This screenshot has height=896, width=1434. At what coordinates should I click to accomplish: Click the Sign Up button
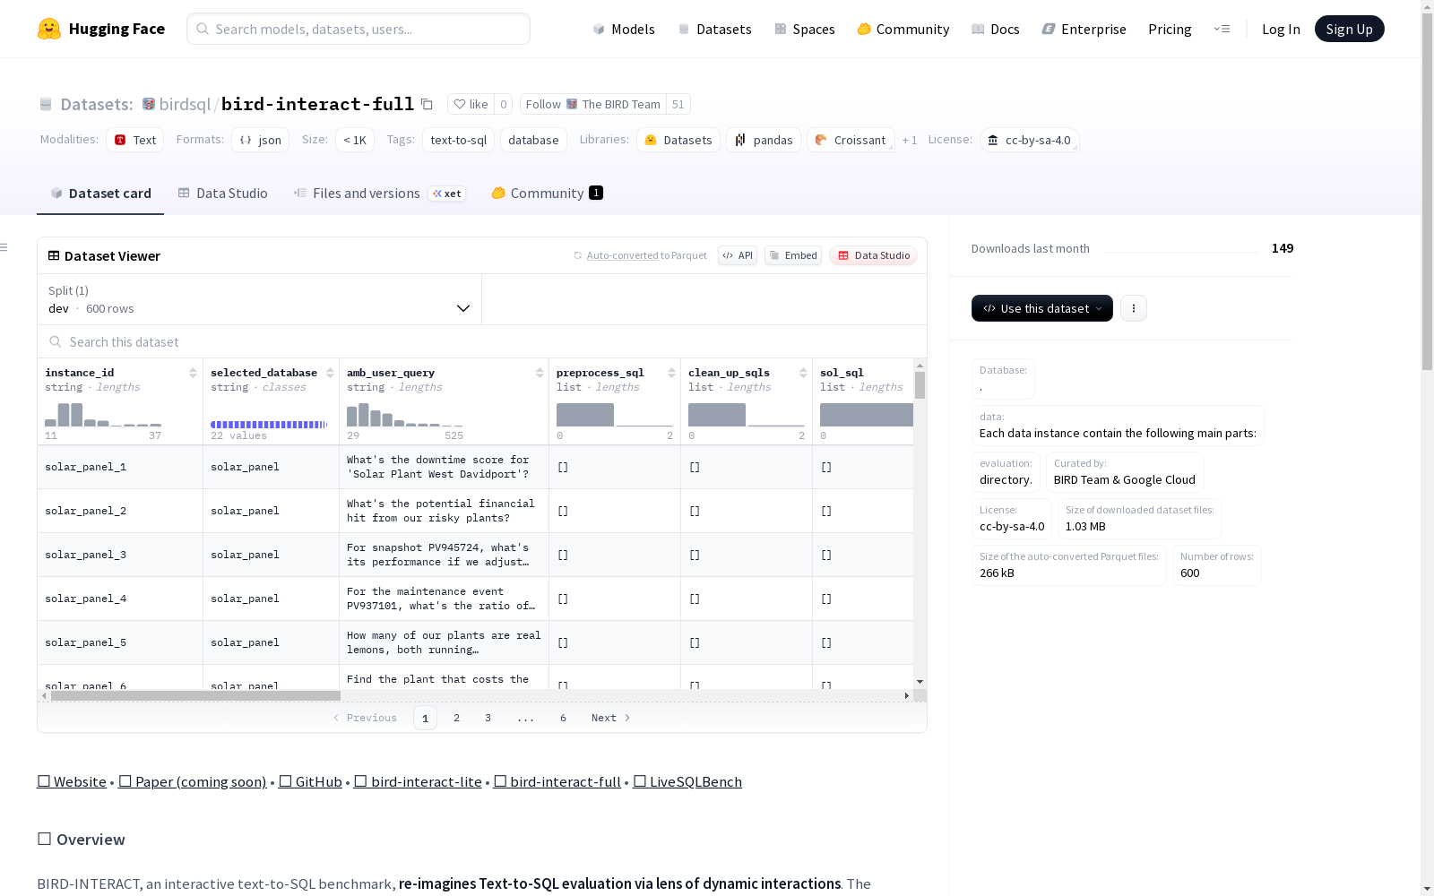[1350, 29]
